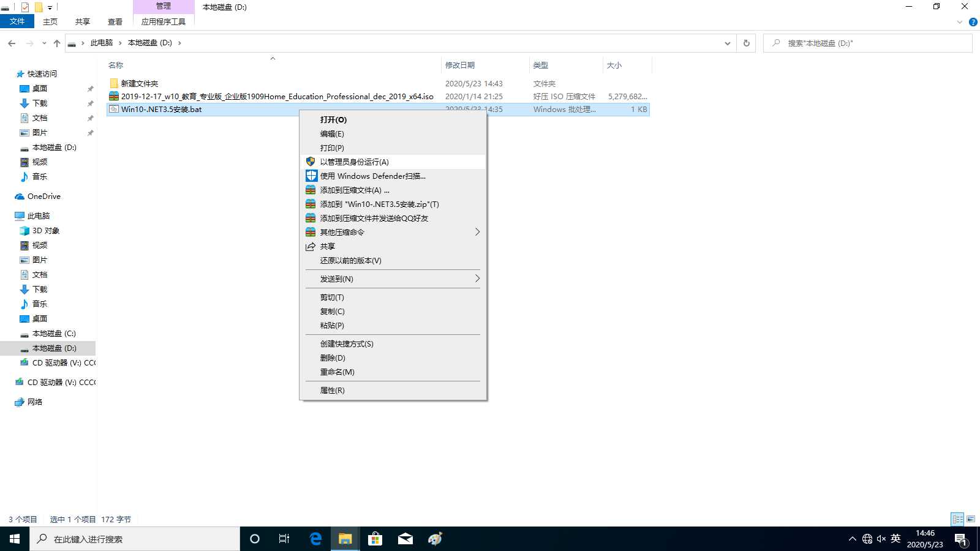Open Quick Access Toolbar customize dropdown

[50, 7]
